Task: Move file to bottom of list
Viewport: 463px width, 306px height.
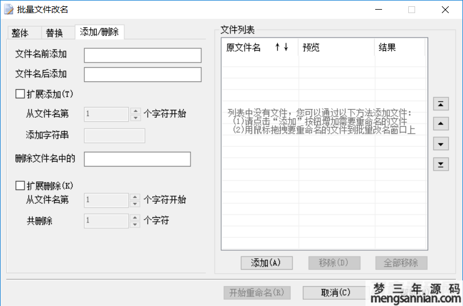Action: tap(441, 164)
